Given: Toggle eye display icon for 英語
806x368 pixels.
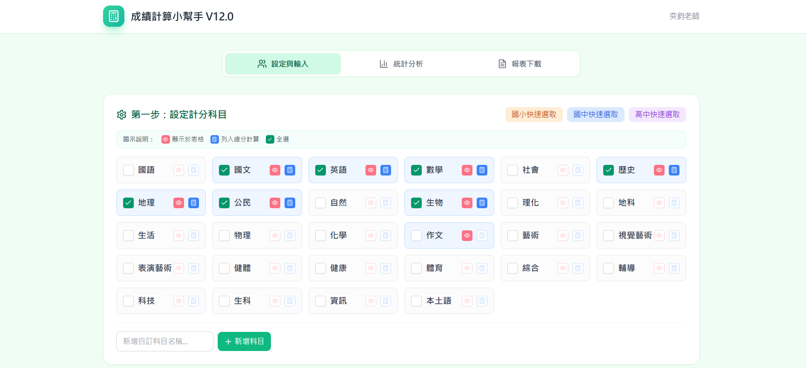Looking at the screenshot, I should point(371,170).
